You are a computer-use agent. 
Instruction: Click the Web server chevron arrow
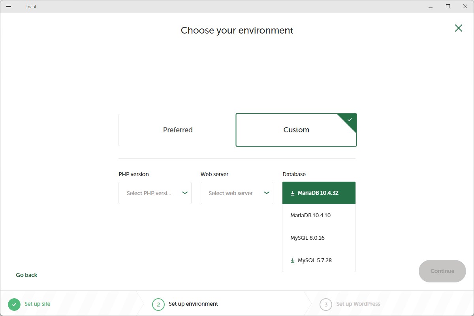(x=267, y=193)
